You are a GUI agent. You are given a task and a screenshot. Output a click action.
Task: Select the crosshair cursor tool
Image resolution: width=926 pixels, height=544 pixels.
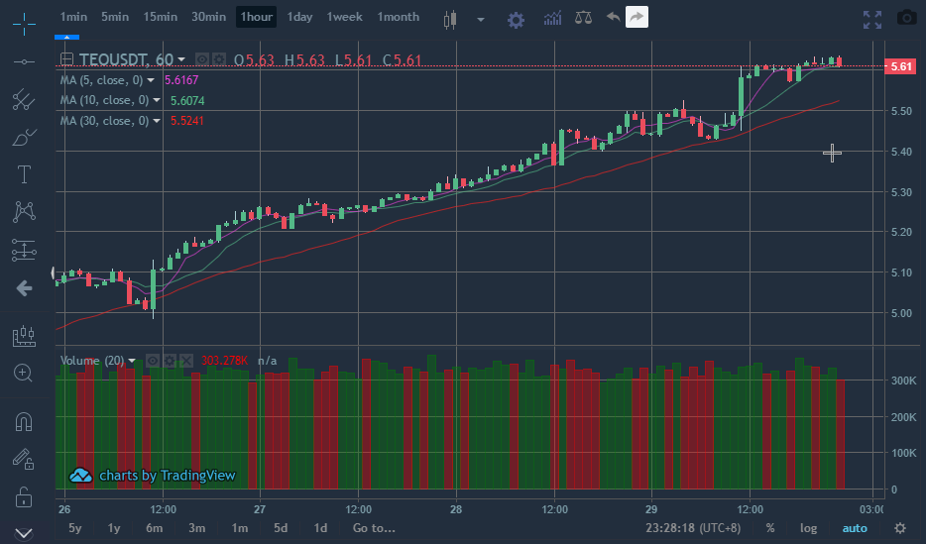click(x=24, y=24)
